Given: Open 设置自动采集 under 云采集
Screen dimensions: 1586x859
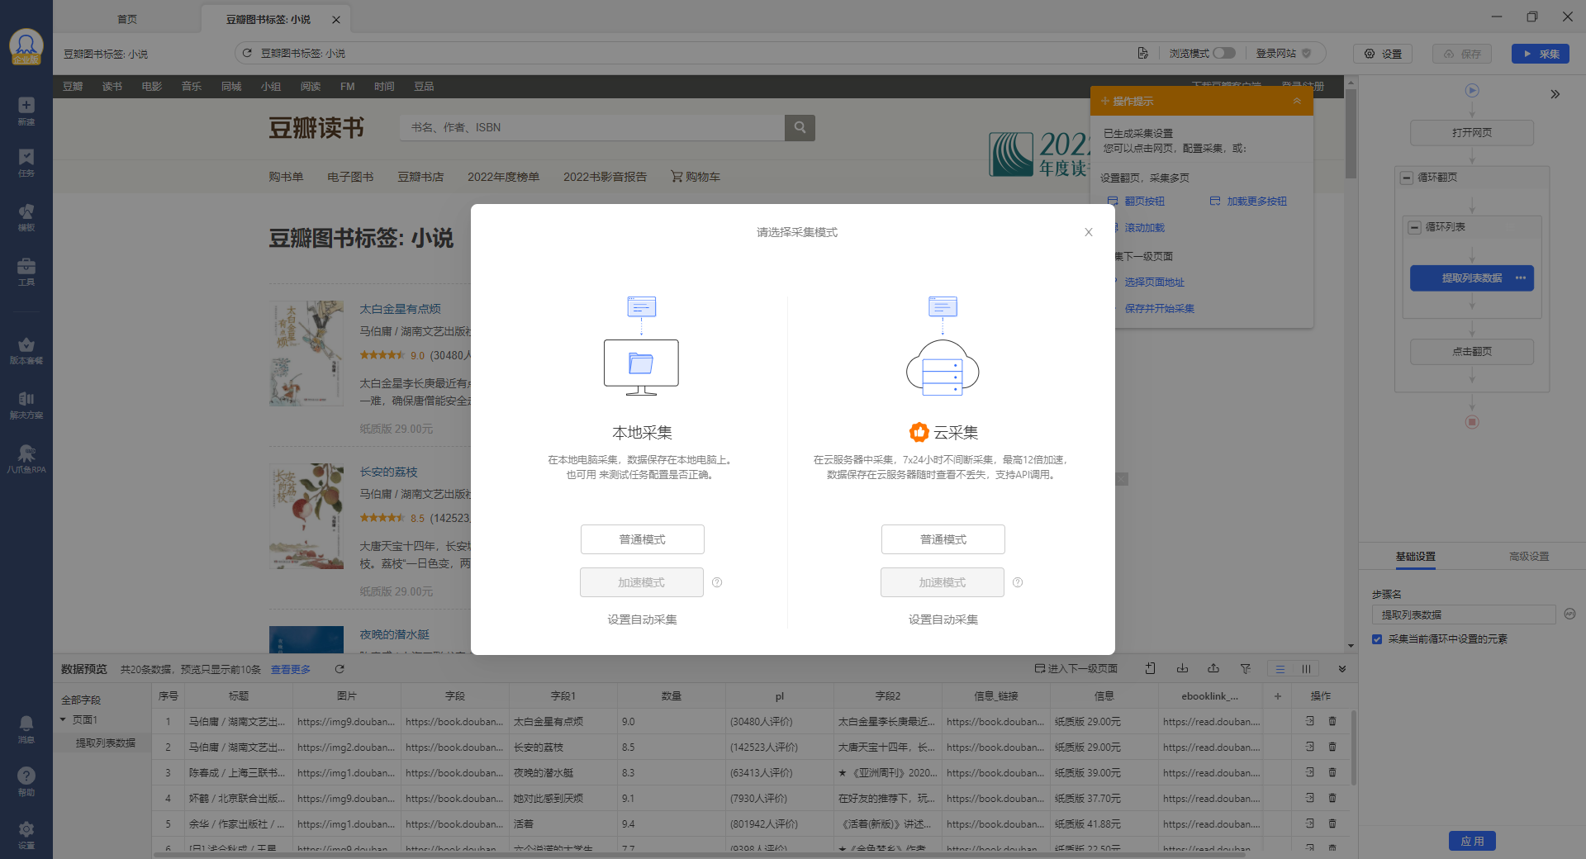Looking at the screenshot, I should click(942, 619).
